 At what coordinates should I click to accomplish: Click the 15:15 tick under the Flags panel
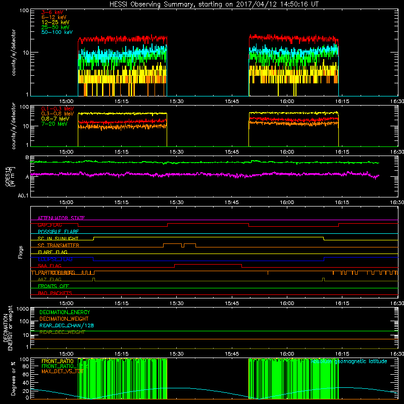pyautogui.click(x=121, y=304)
